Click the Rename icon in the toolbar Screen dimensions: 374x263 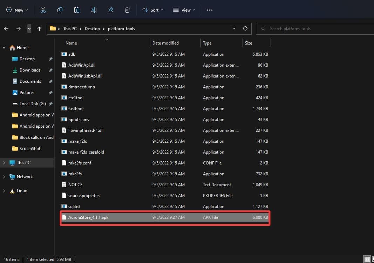click(94, 10)
